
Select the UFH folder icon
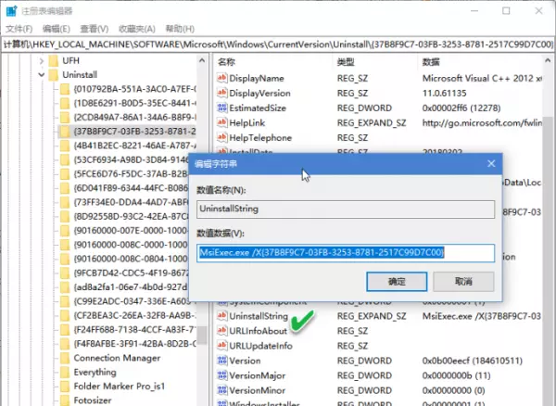coord(53,60)
